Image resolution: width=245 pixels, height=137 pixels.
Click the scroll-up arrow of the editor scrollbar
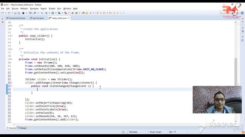pyautogui.click(x=236, y=22)
